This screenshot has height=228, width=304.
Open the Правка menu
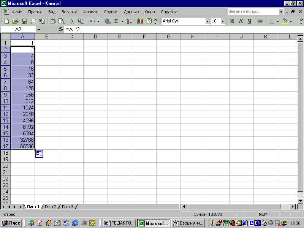coord(35,12)
